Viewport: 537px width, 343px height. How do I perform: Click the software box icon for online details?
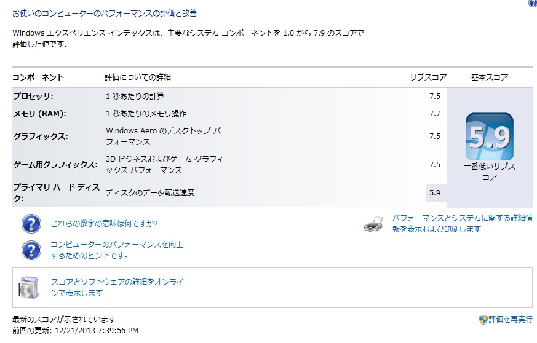click(28, 287)
